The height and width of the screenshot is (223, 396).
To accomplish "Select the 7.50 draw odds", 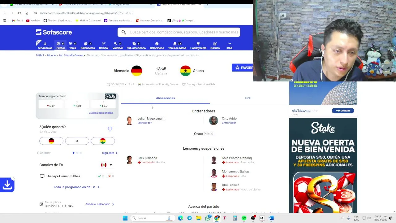I will coord(77,105).
